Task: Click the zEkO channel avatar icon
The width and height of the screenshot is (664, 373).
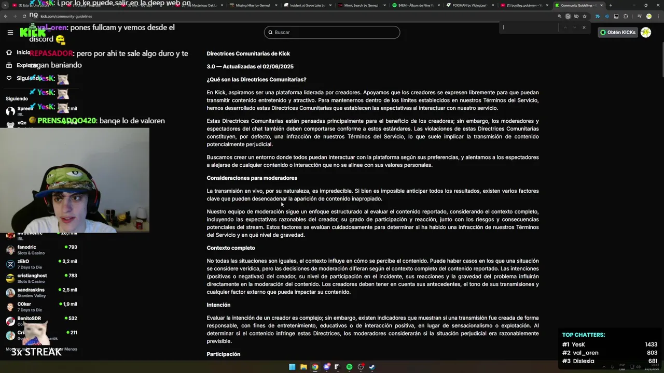Action: (x=10, y=264)
